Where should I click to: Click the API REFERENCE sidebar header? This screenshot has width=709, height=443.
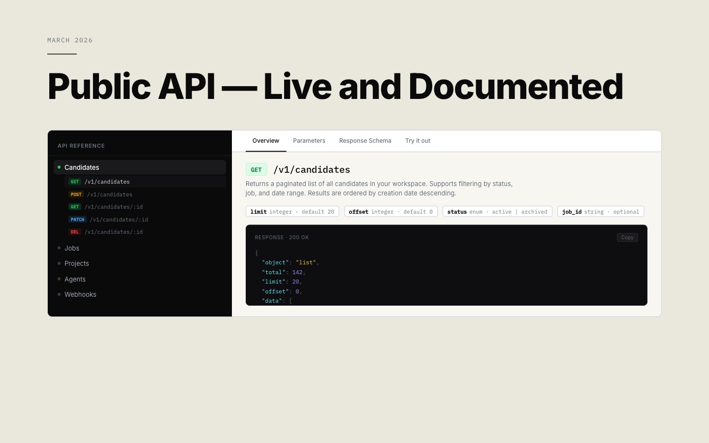[81, 146]
